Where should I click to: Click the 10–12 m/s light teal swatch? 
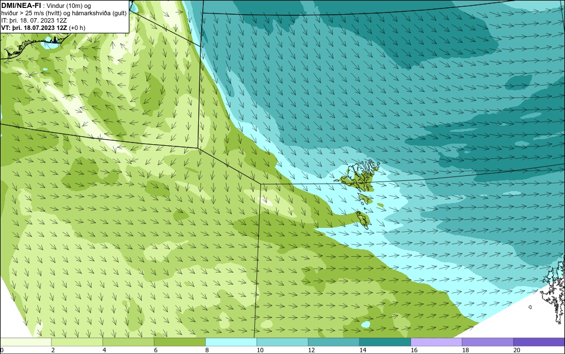point(282,342)
